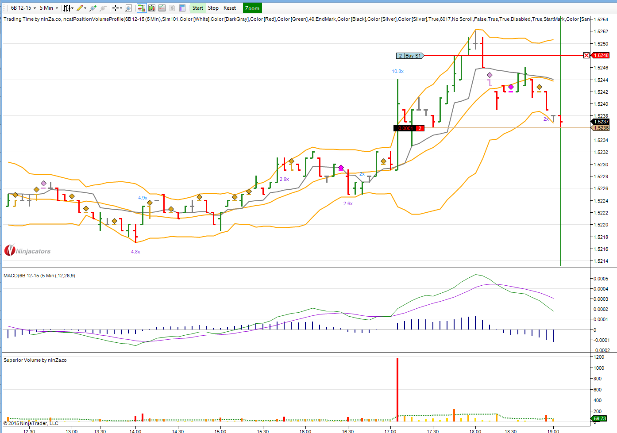Click the 4.9x blue label

pos(143,198)
